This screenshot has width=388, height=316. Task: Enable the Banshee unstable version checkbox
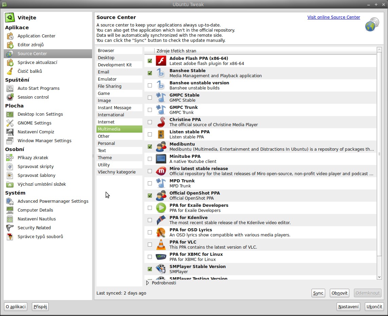[150, 85]
